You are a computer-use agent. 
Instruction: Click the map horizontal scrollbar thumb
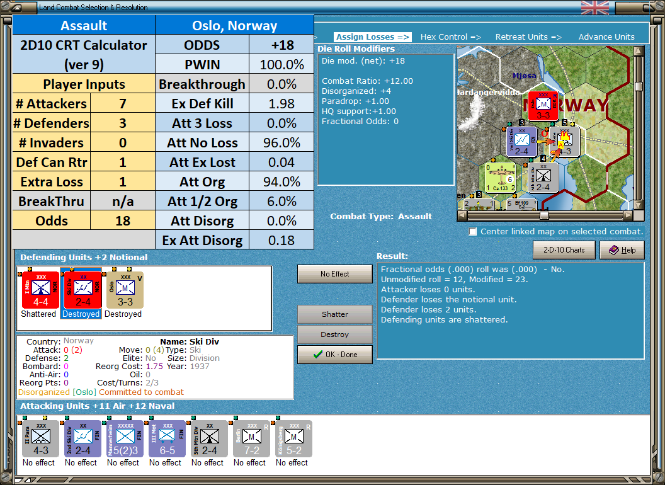point(544,215)
